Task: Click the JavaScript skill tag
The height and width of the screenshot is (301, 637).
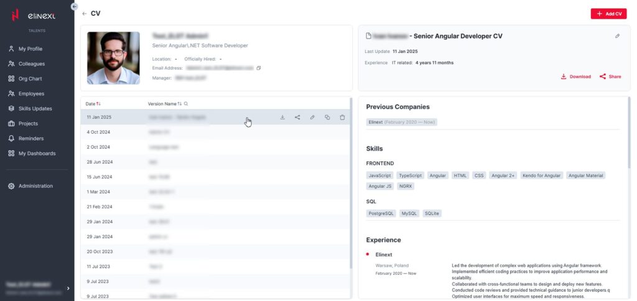Action: tap(380, 175)
